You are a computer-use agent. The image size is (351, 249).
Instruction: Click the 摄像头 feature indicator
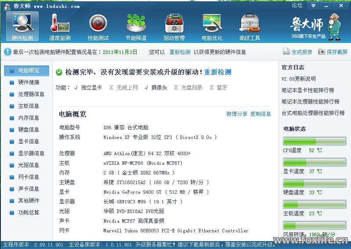coord(156,88)
